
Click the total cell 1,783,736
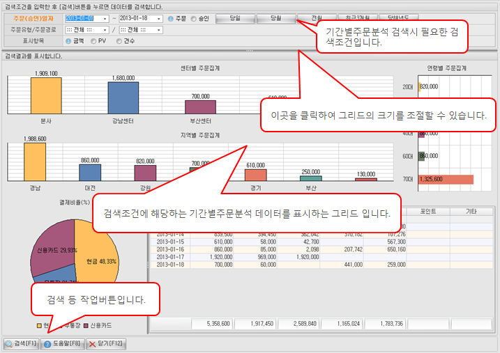coord(386,324)
